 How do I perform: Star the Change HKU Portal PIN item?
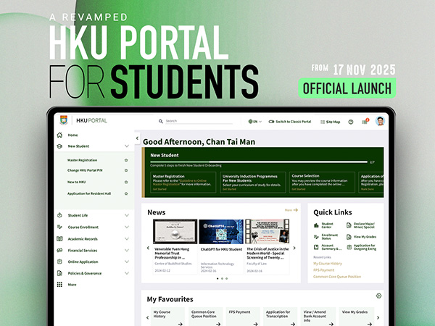click(126, 170)
